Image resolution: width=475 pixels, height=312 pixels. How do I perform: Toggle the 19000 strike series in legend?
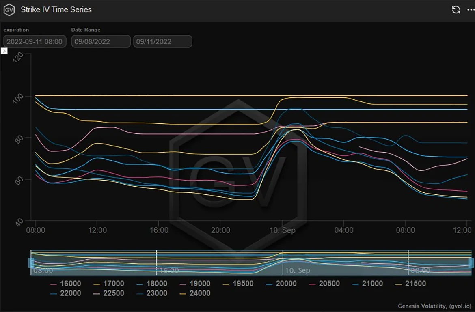(x=195, y=284)
